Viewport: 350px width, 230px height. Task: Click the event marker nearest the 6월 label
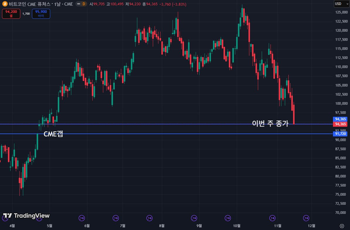(82, 218)
